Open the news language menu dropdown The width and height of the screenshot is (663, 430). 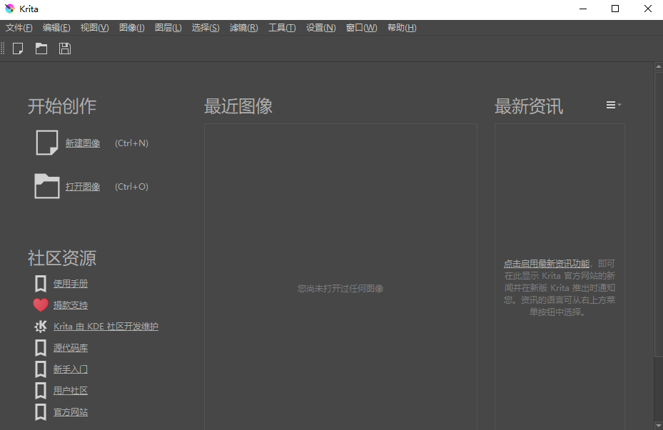(613, 106)
